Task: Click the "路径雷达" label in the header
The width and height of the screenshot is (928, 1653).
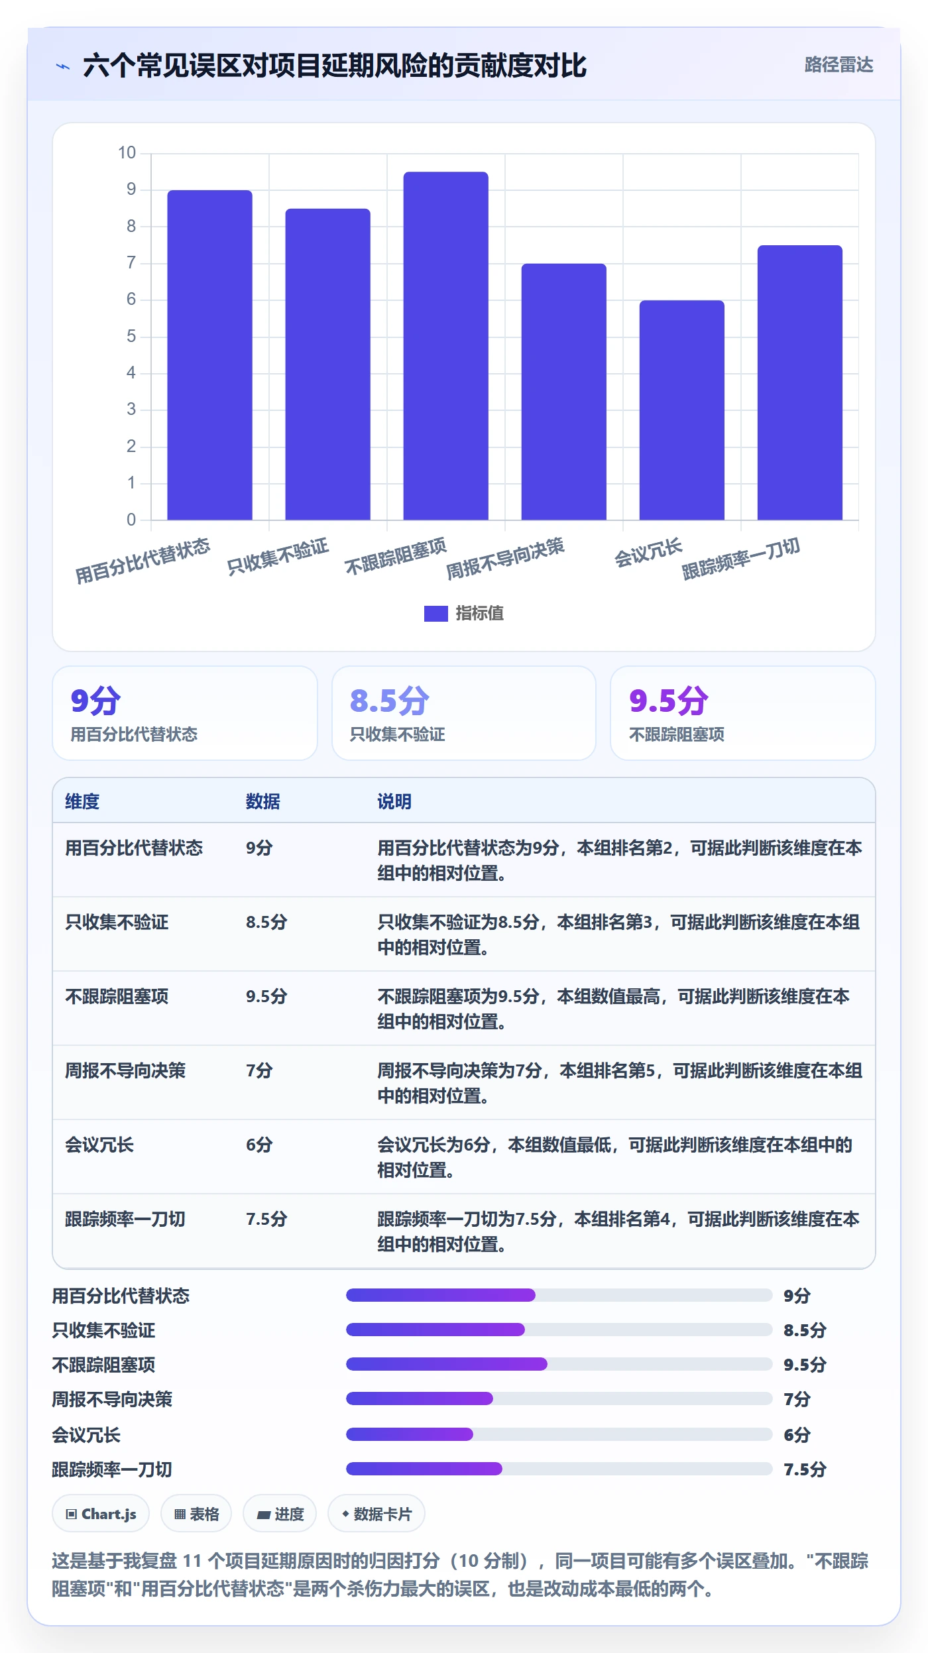Action: coord(839,65)
